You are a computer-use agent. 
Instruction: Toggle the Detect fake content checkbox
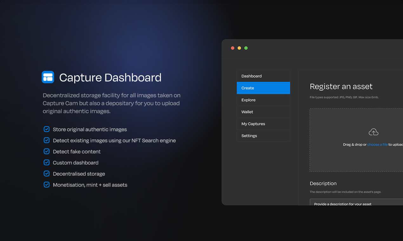(47, 151)
